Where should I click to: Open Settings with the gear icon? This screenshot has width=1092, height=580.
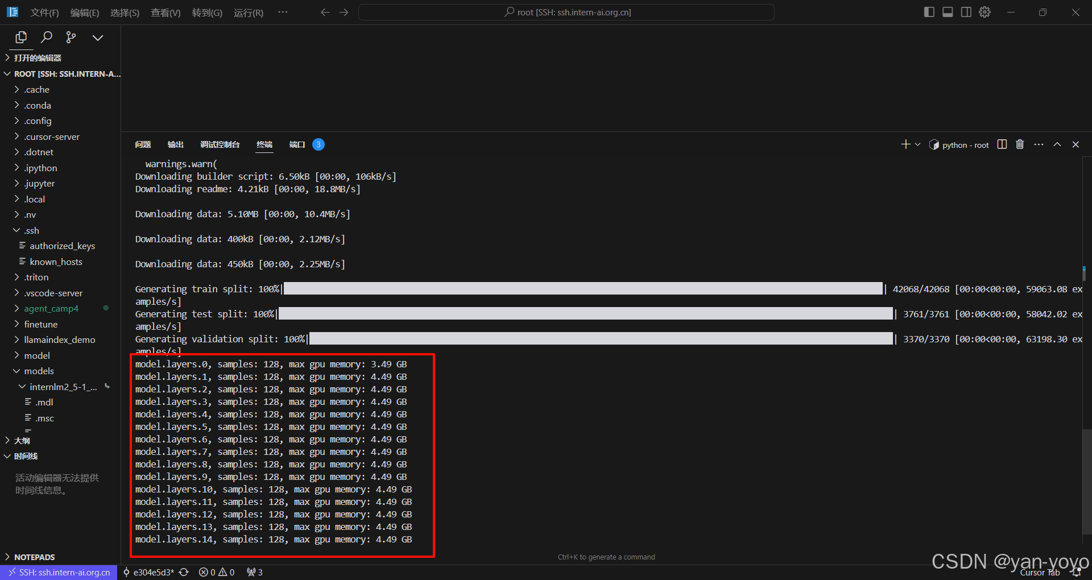985,11
